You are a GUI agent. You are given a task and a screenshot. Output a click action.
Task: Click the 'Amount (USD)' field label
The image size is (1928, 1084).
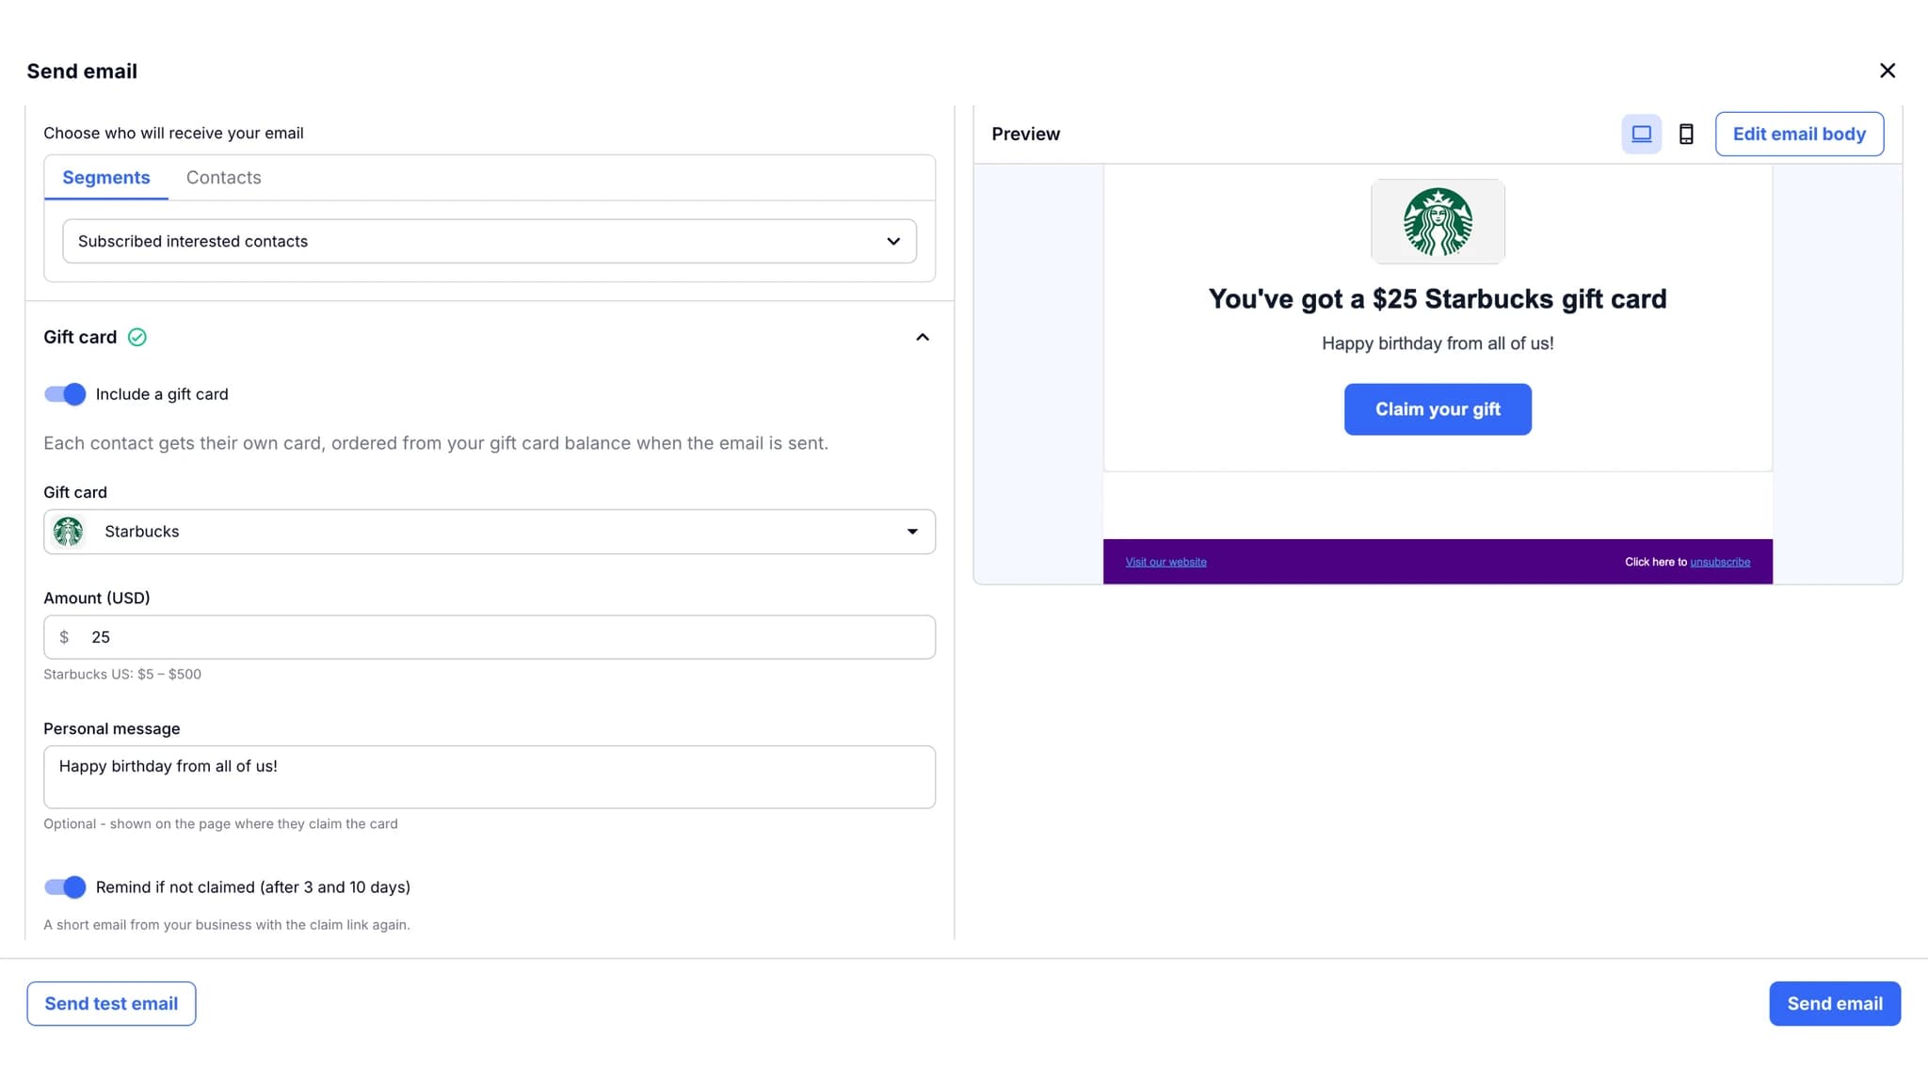(96, 598)
